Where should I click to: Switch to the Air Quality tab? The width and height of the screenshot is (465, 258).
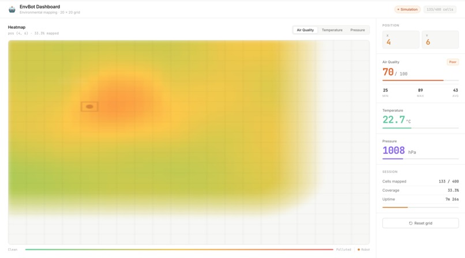tap(305, 30)
